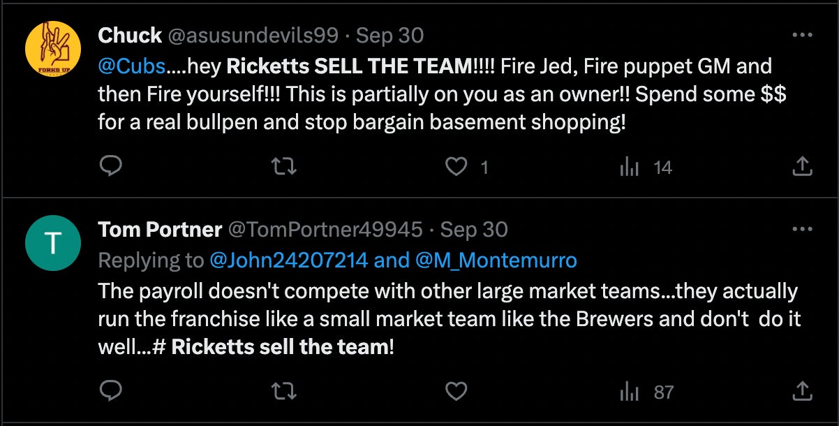Viewport: 839px width, 426px height.
Task: Open Chuck's profile via display name
Action: pyautogui.click(x=130, y=35)
